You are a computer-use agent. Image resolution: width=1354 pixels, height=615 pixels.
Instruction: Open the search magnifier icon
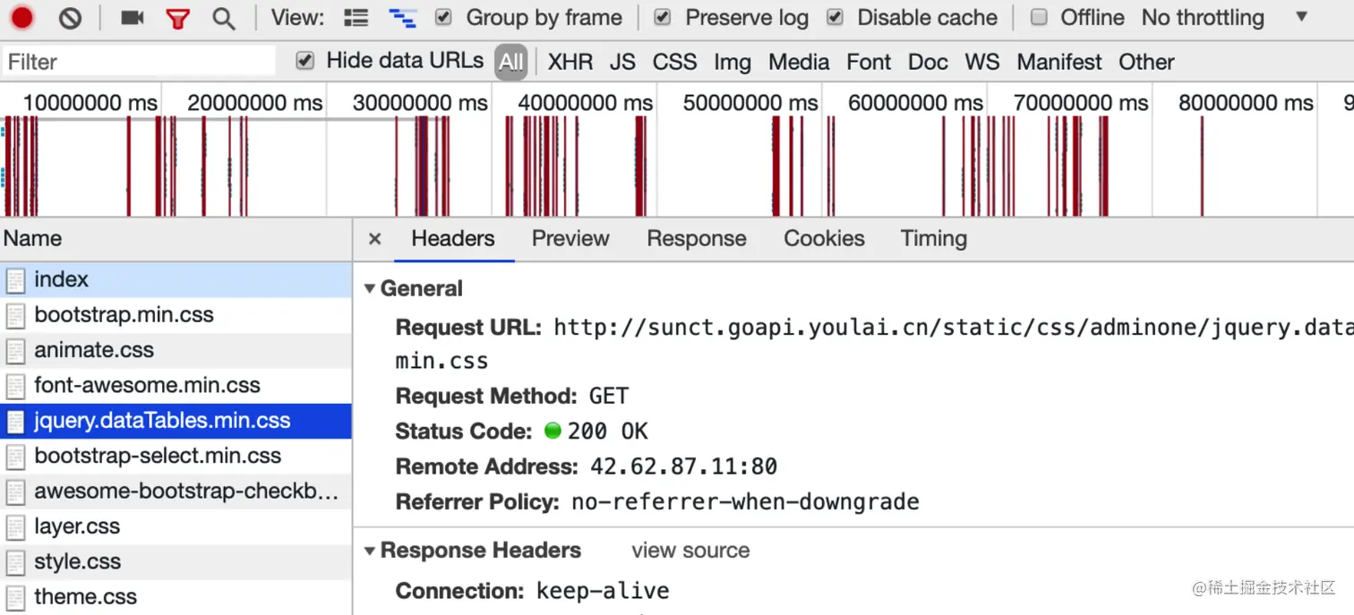pos(224,18)
